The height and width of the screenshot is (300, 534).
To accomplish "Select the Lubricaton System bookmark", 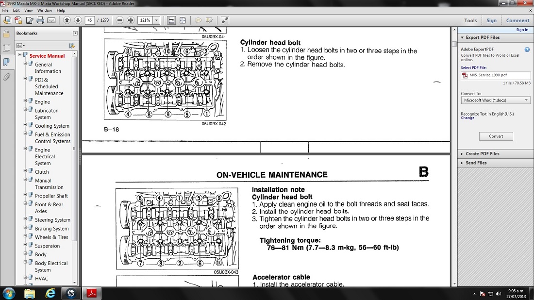I will pos(47,114).
